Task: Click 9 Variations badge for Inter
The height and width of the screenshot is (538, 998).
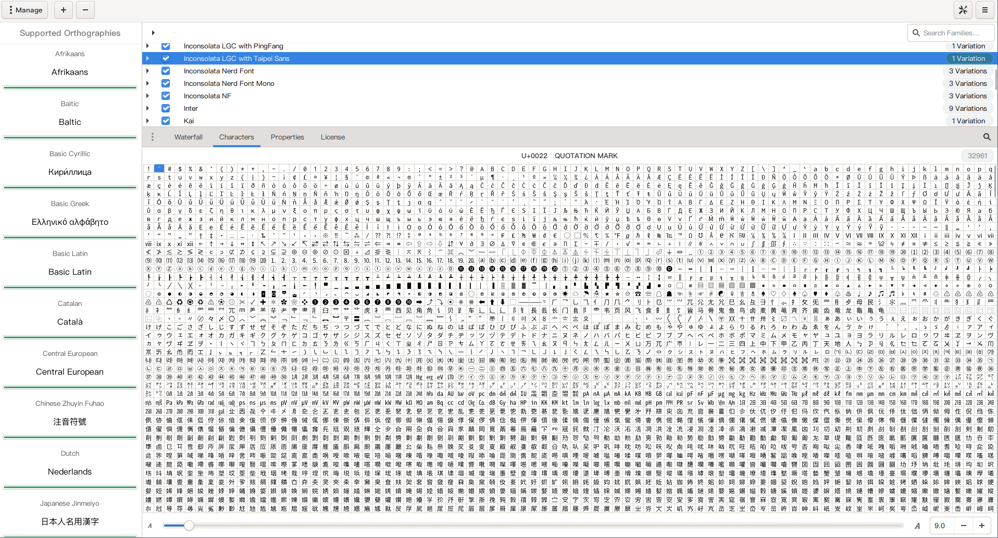Action: click(968, 108)
